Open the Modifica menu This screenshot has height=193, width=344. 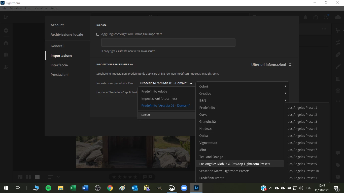(x=16, y=8)
